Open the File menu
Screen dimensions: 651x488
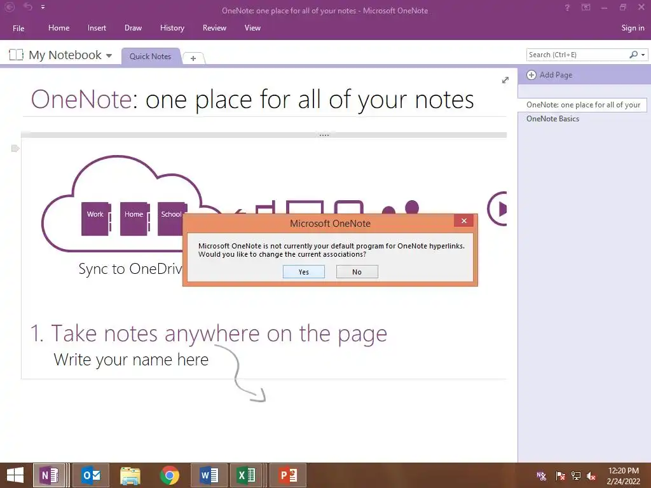pyautogui.click(x=18, y=28)
